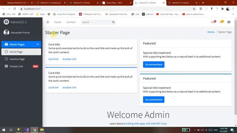Click Go somewhere in the first Featured card
Viewport: 237px width, 133px height.
click(x=154, y=64)
